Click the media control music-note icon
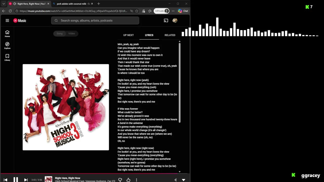 click(143, 11)
